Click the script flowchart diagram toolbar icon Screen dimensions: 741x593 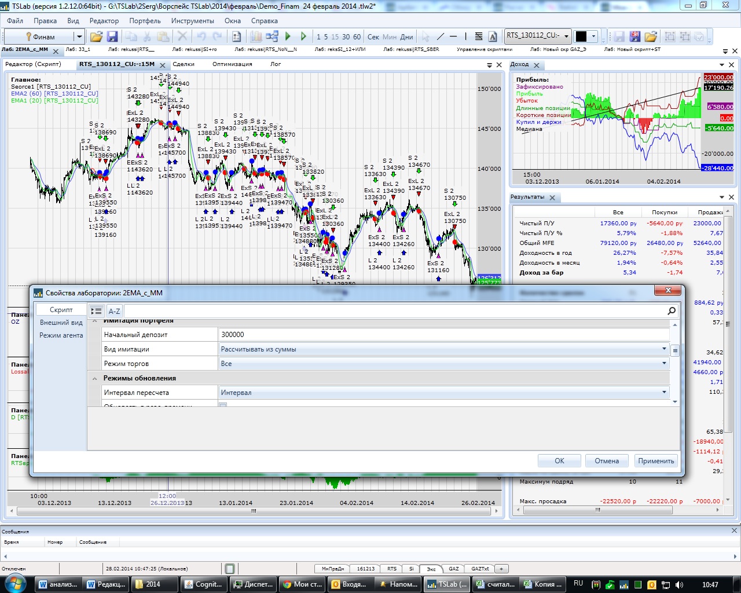[272, 36]
